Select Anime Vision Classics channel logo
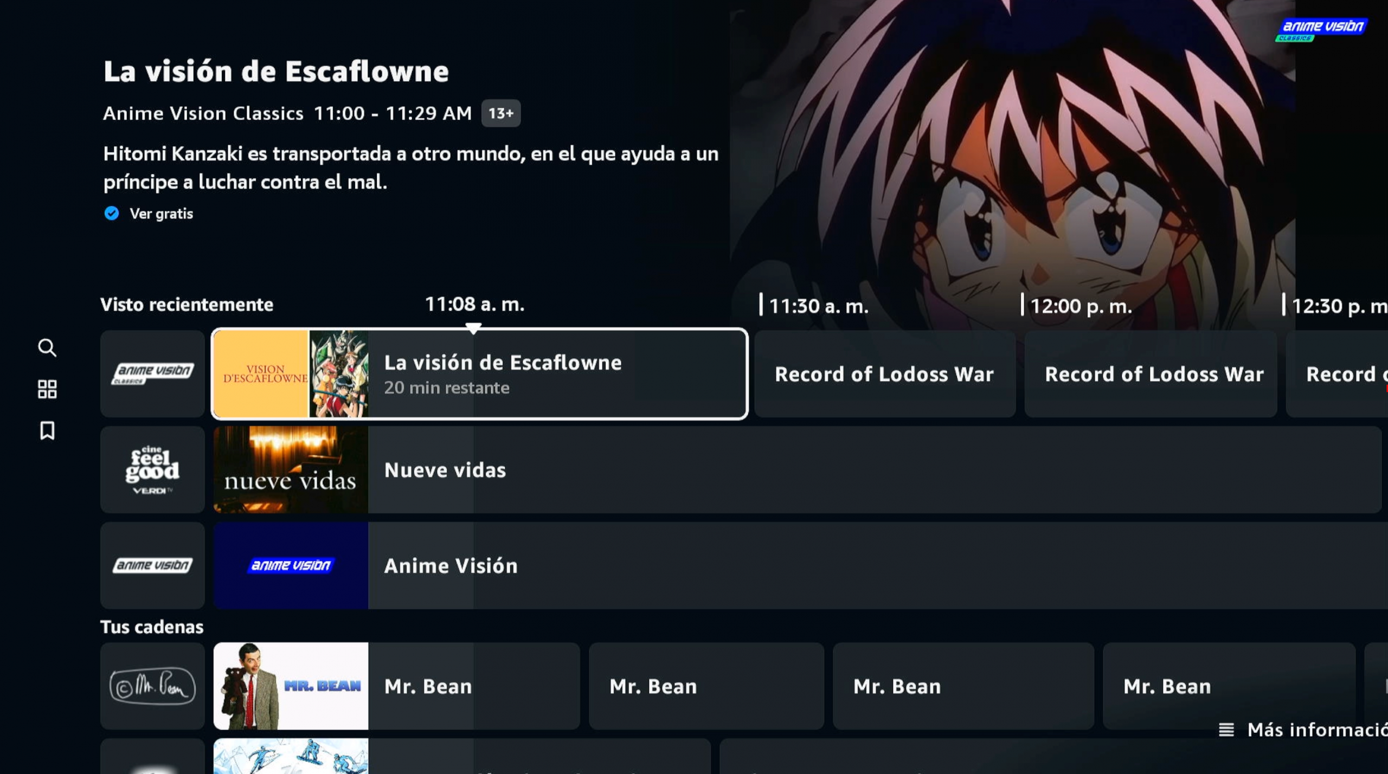The width and height of the screenshot is (1388, 774). (152, 373)
